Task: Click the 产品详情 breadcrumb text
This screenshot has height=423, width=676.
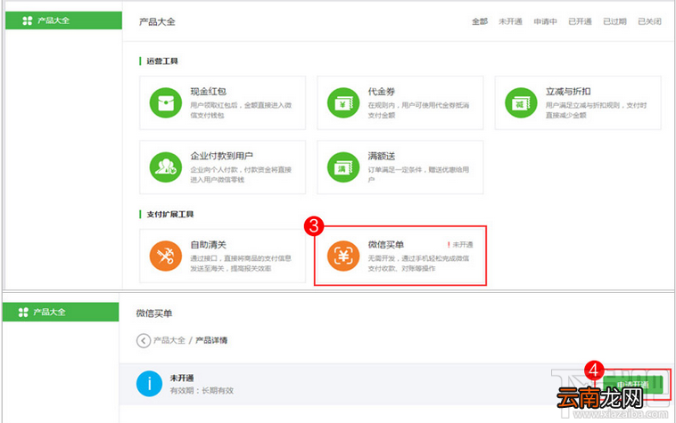Action: 211,340
